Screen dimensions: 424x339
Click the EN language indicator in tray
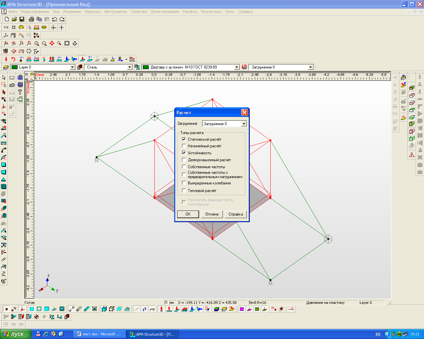378,334
